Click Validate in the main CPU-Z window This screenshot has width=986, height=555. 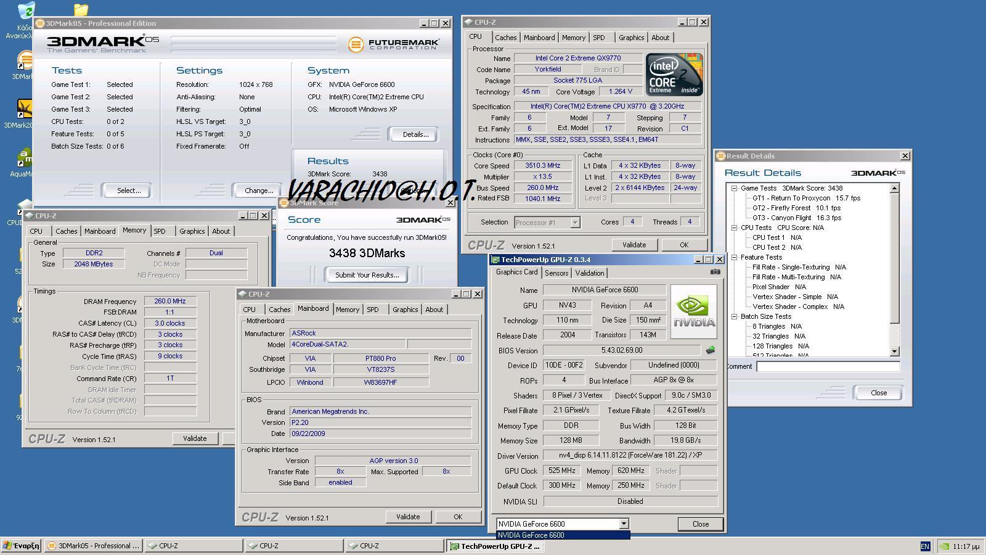click(634, 245)
